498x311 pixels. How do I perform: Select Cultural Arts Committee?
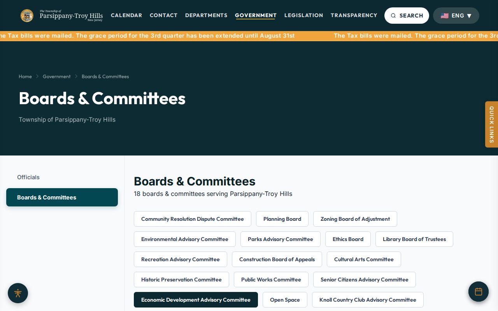tap(364, 259)
